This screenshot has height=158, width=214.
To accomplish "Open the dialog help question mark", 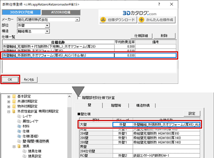I will [159, 4].
